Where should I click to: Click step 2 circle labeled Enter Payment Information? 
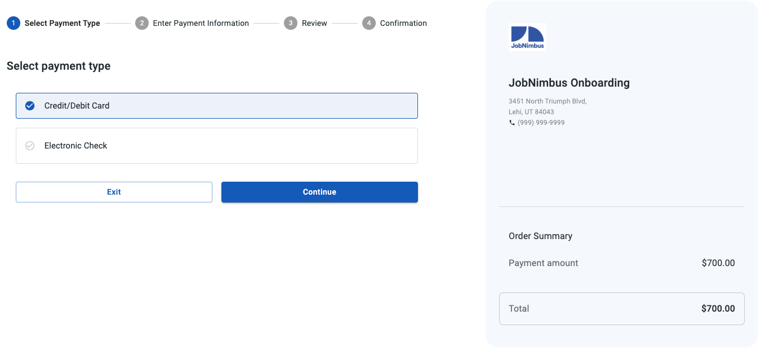coord(142,23)
